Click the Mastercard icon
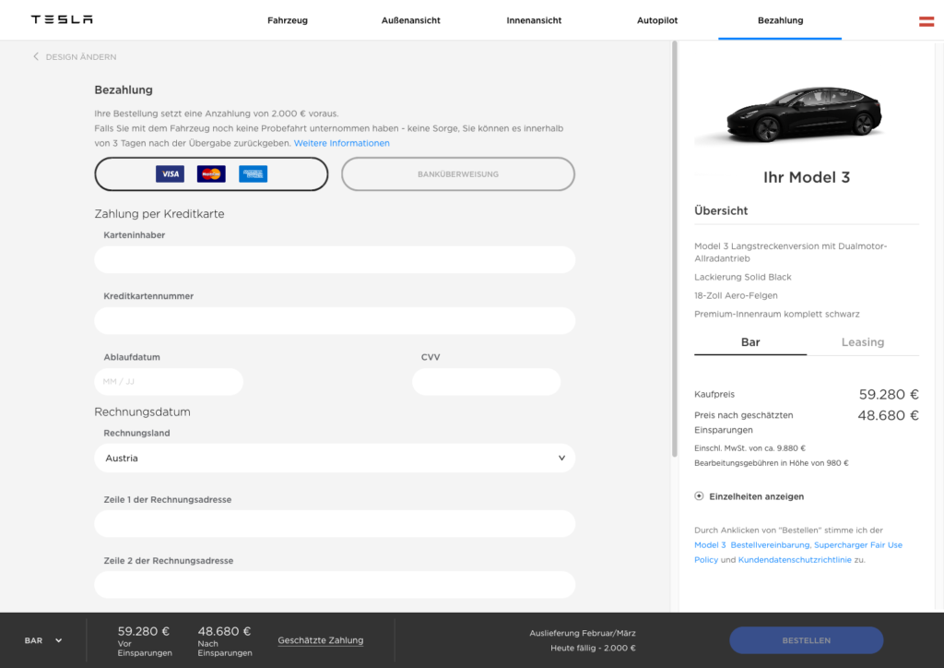The width and height of the screenshot is (944, 668). click(x=211, y=174)
